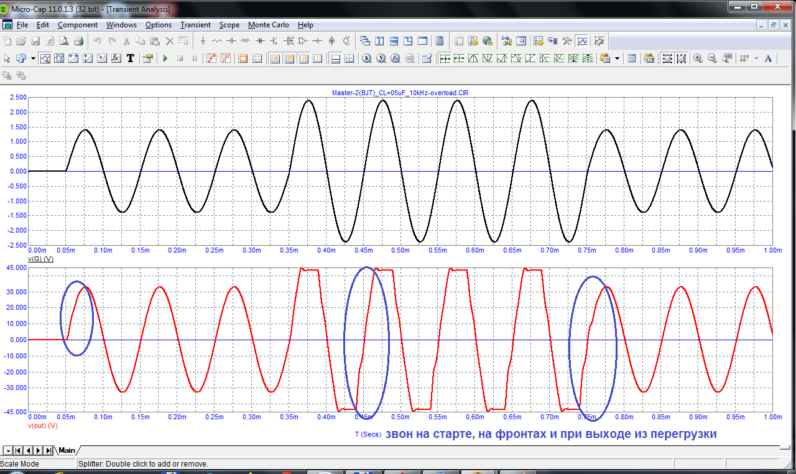
Task: Click the print icon in toolbar
Action: (79, 41)
